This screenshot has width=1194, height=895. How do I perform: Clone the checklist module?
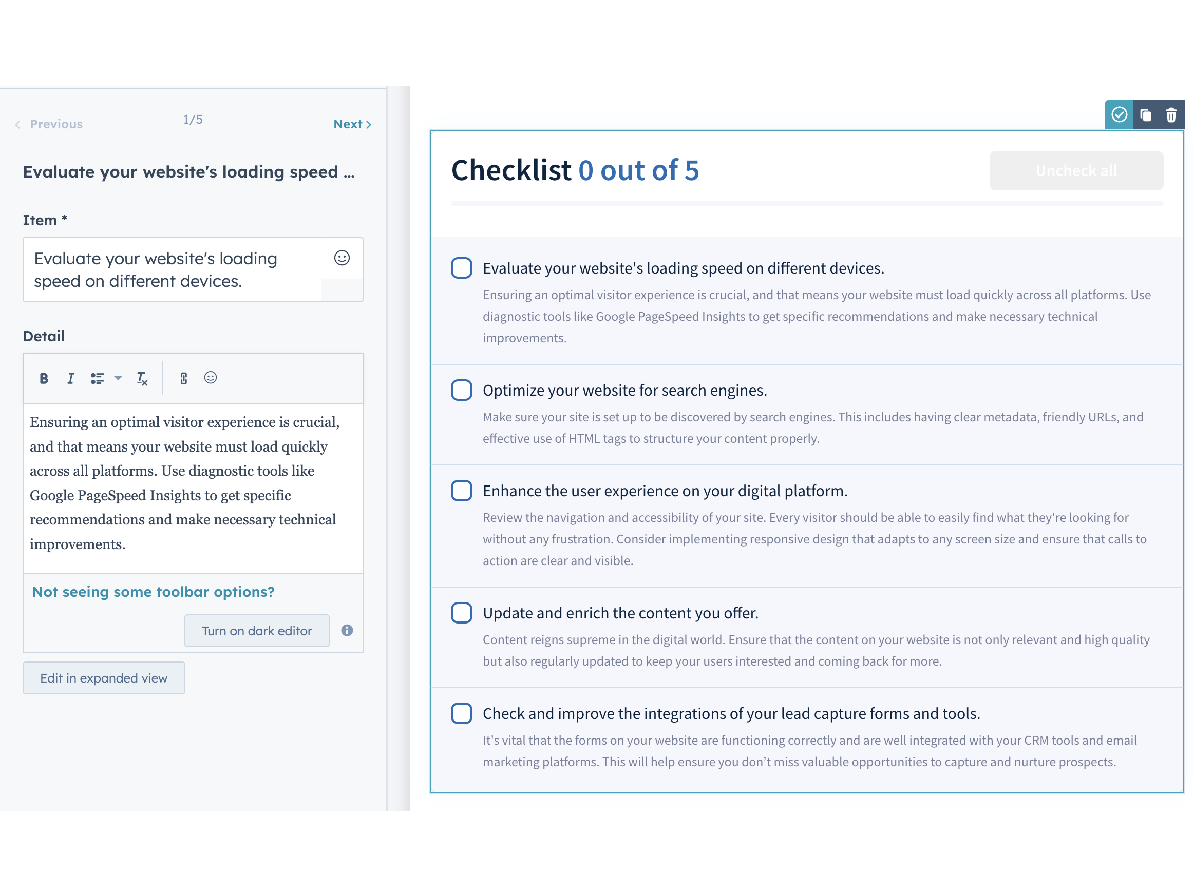(1145, 115)
